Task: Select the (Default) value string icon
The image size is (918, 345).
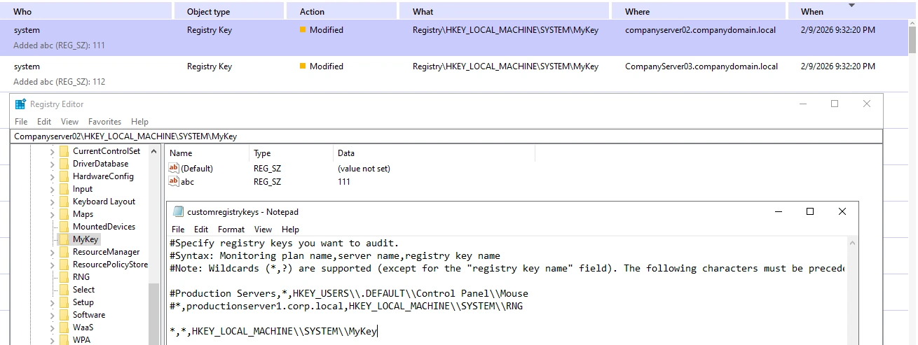Action: [x=174, y=169]
